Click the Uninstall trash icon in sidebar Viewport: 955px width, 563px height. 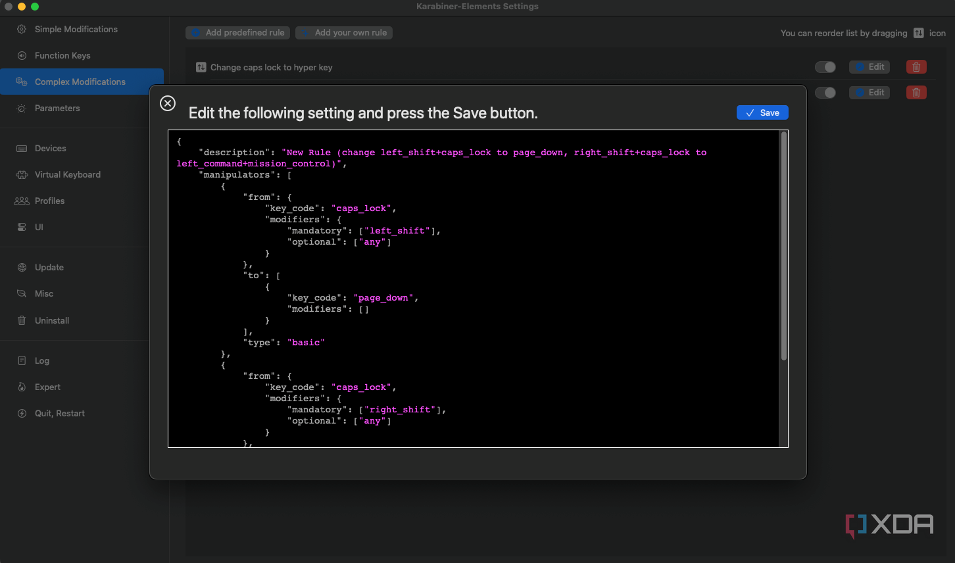[22, 320]
